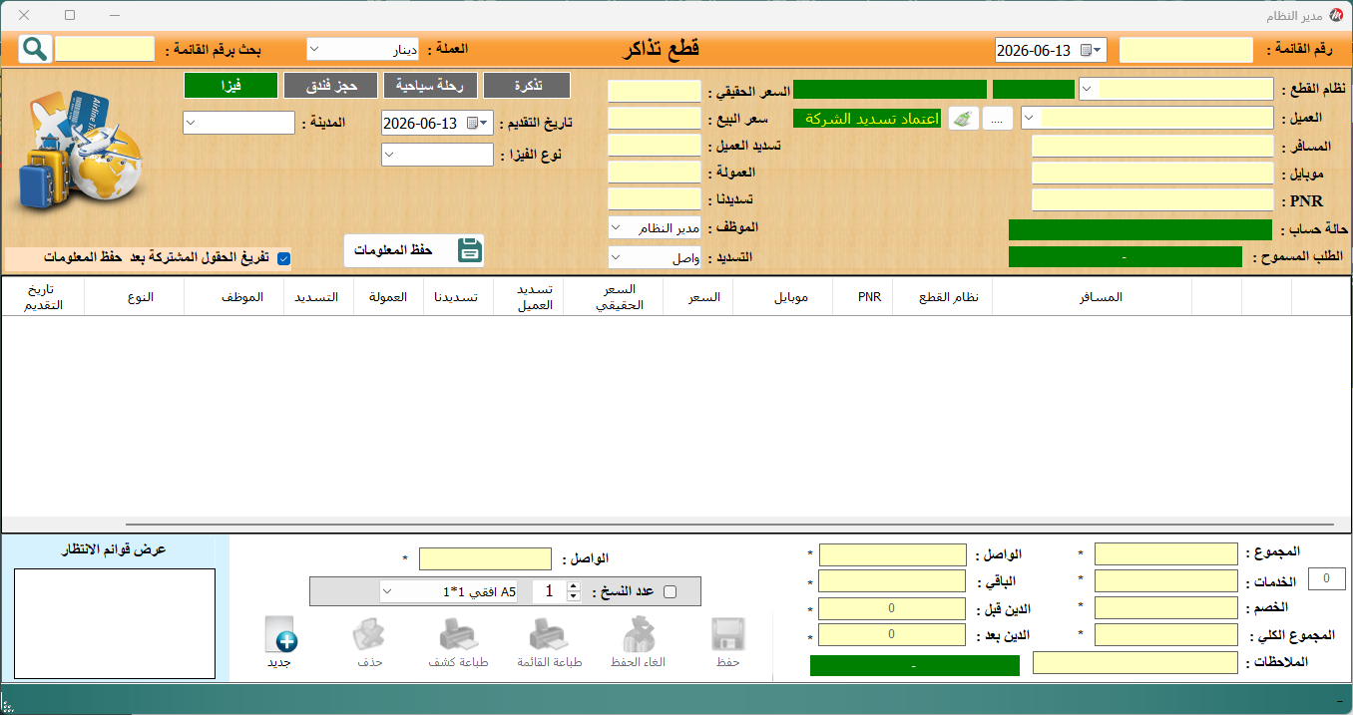Click the table horizontal scrollbar
This screenshot has width=1353, height=715.
coord(728,523)
